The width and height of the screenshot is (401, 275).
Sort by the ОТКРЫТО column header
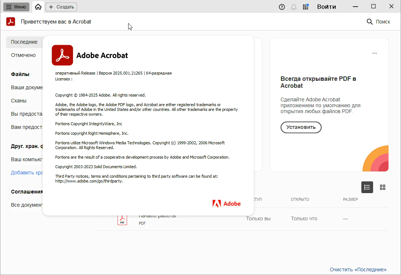point(300,199)
